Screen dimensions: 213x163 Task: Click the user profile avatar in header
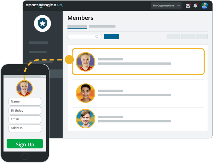coord(204,6)
